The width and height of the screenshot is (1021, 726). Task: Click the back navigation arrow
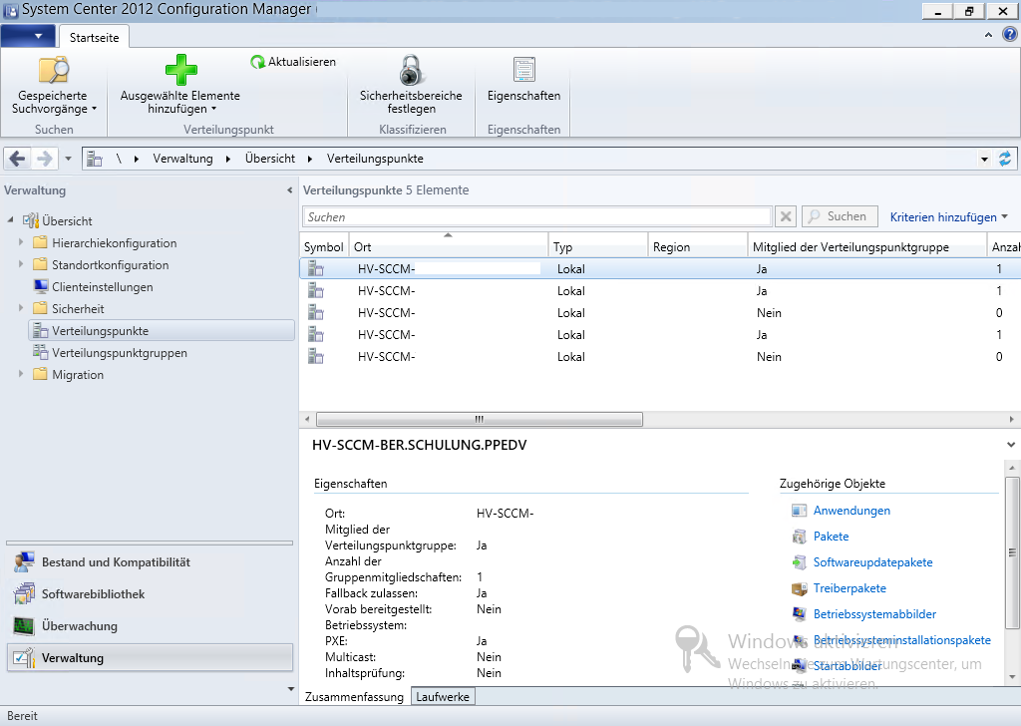(x=17, y=159)
